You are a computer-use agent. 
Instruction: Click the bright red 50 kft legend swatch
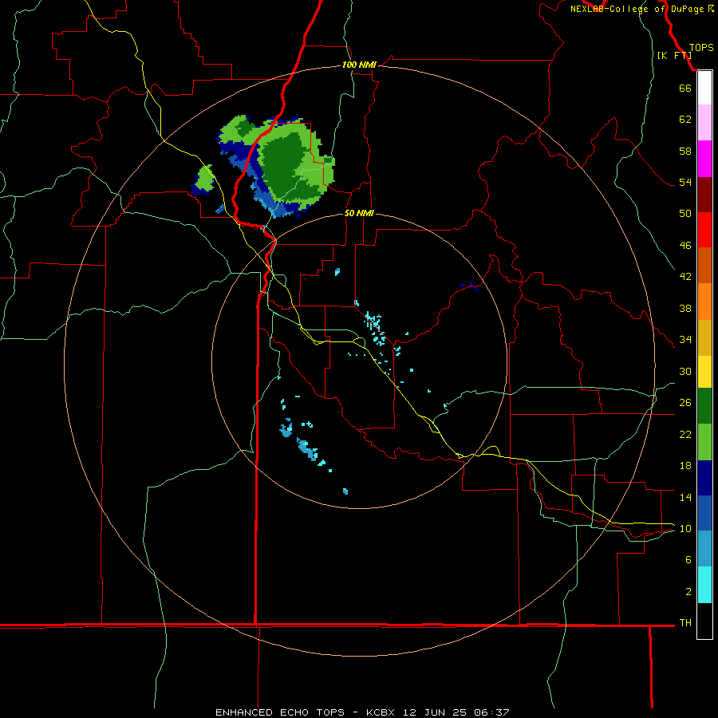(x=704, y=230)
